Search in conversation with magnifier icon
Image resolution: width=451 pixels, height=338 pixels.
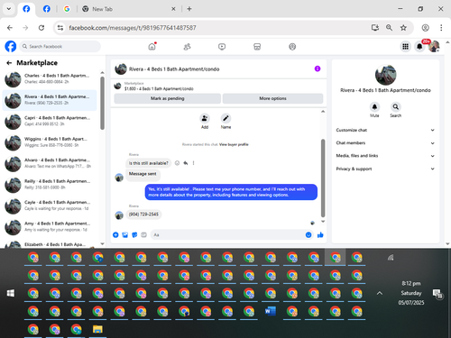(x=396, y=107)
